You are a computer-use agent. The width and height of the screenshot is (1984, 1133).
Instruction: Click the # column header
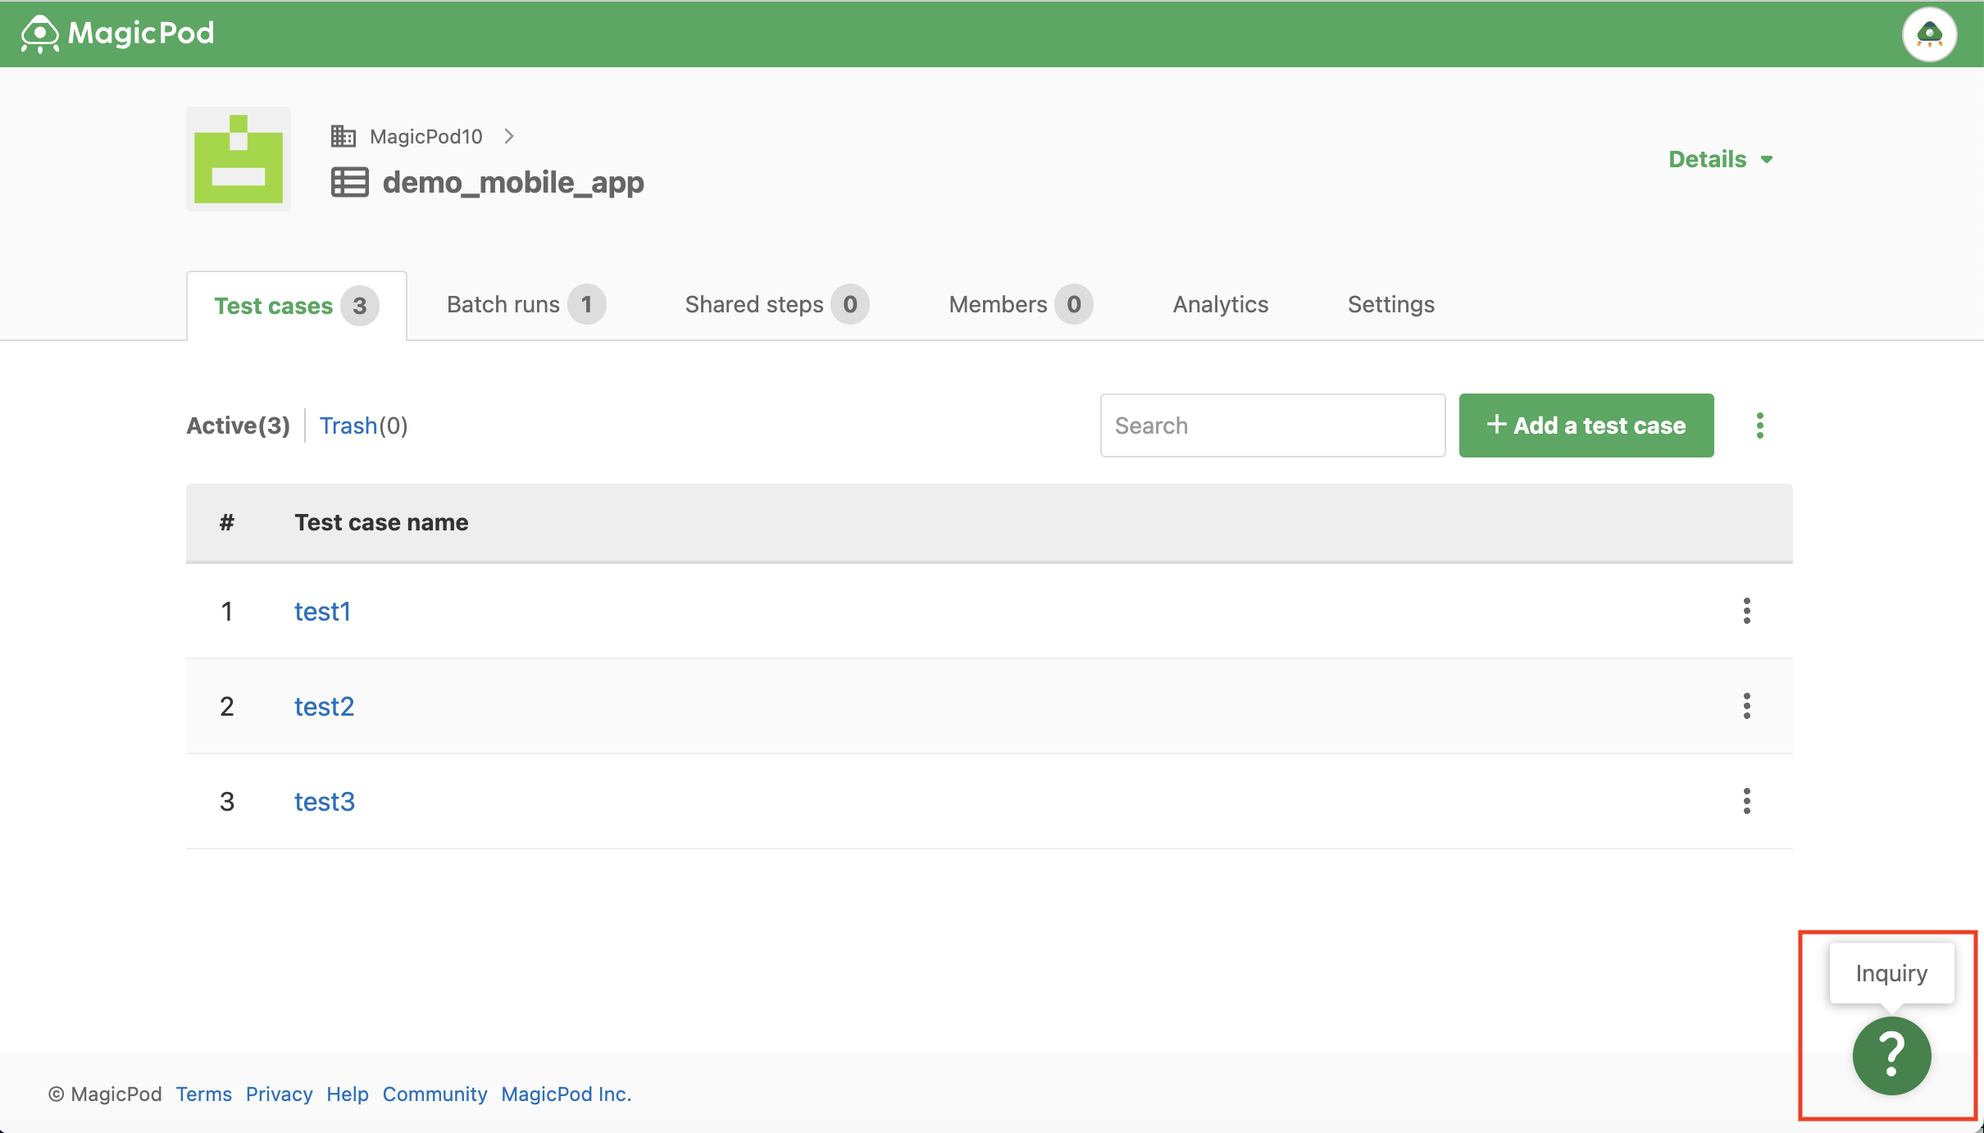click(227, 522)
